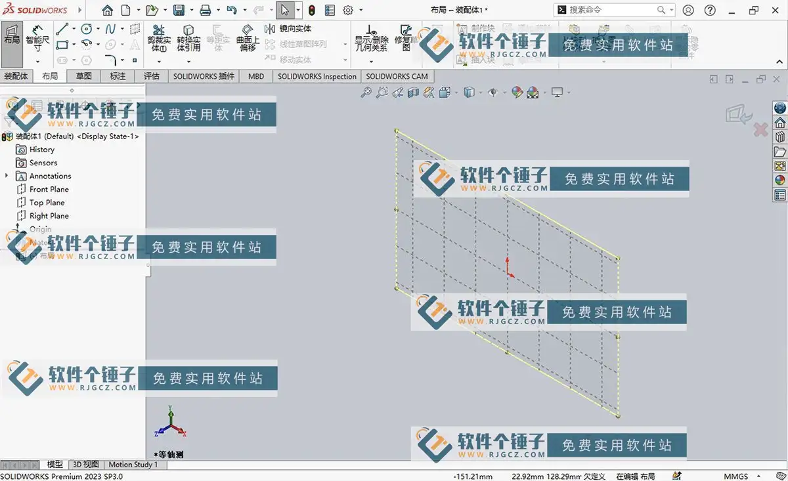Click the Apply Scene icon

(533, 93)
